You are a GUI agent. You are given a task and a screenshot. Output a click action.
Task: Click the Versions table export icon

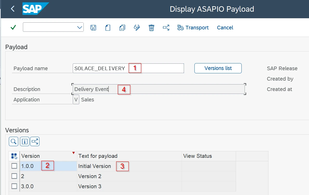pyautogui.click(x=35, y=141)
